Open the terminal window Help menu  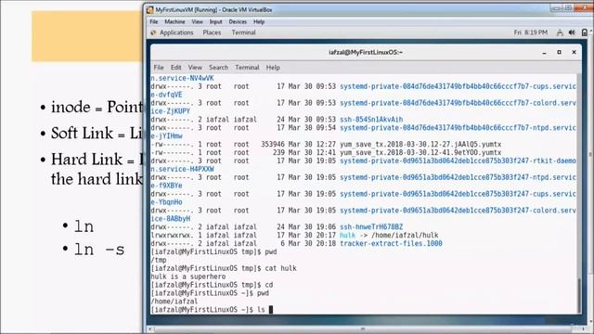pyautogui.click(x=273, y=68)
